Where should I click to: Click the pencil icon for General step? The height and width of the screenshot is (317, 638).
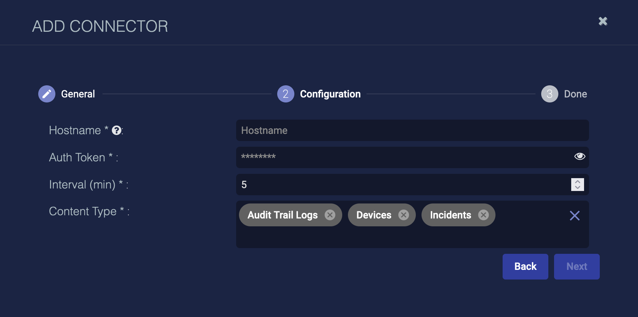click(x=47, y=94)
